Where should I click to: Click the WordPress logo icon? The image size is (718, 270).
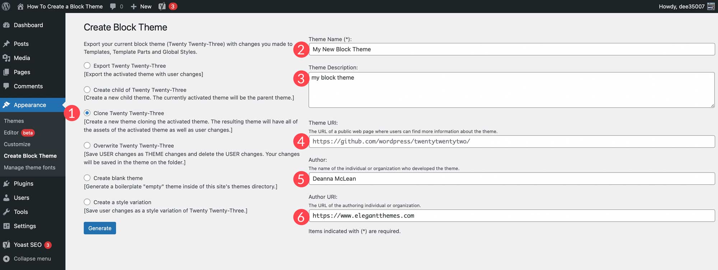(6, 6)
